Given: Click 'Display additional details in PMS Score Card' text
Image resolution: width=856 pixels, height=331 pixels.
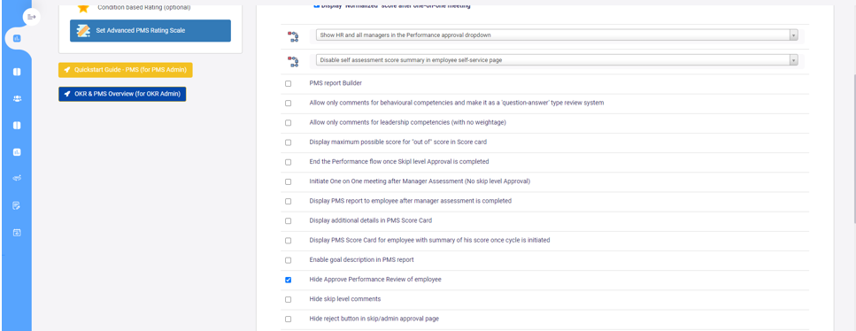Looking at the screenshot, I should click(371, 220).
